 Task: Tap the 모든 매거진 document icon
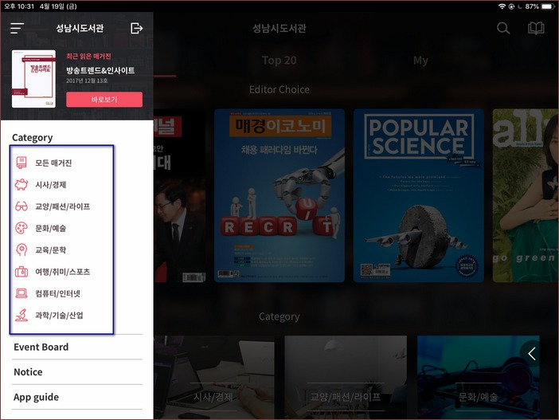(x=21, y=163)
